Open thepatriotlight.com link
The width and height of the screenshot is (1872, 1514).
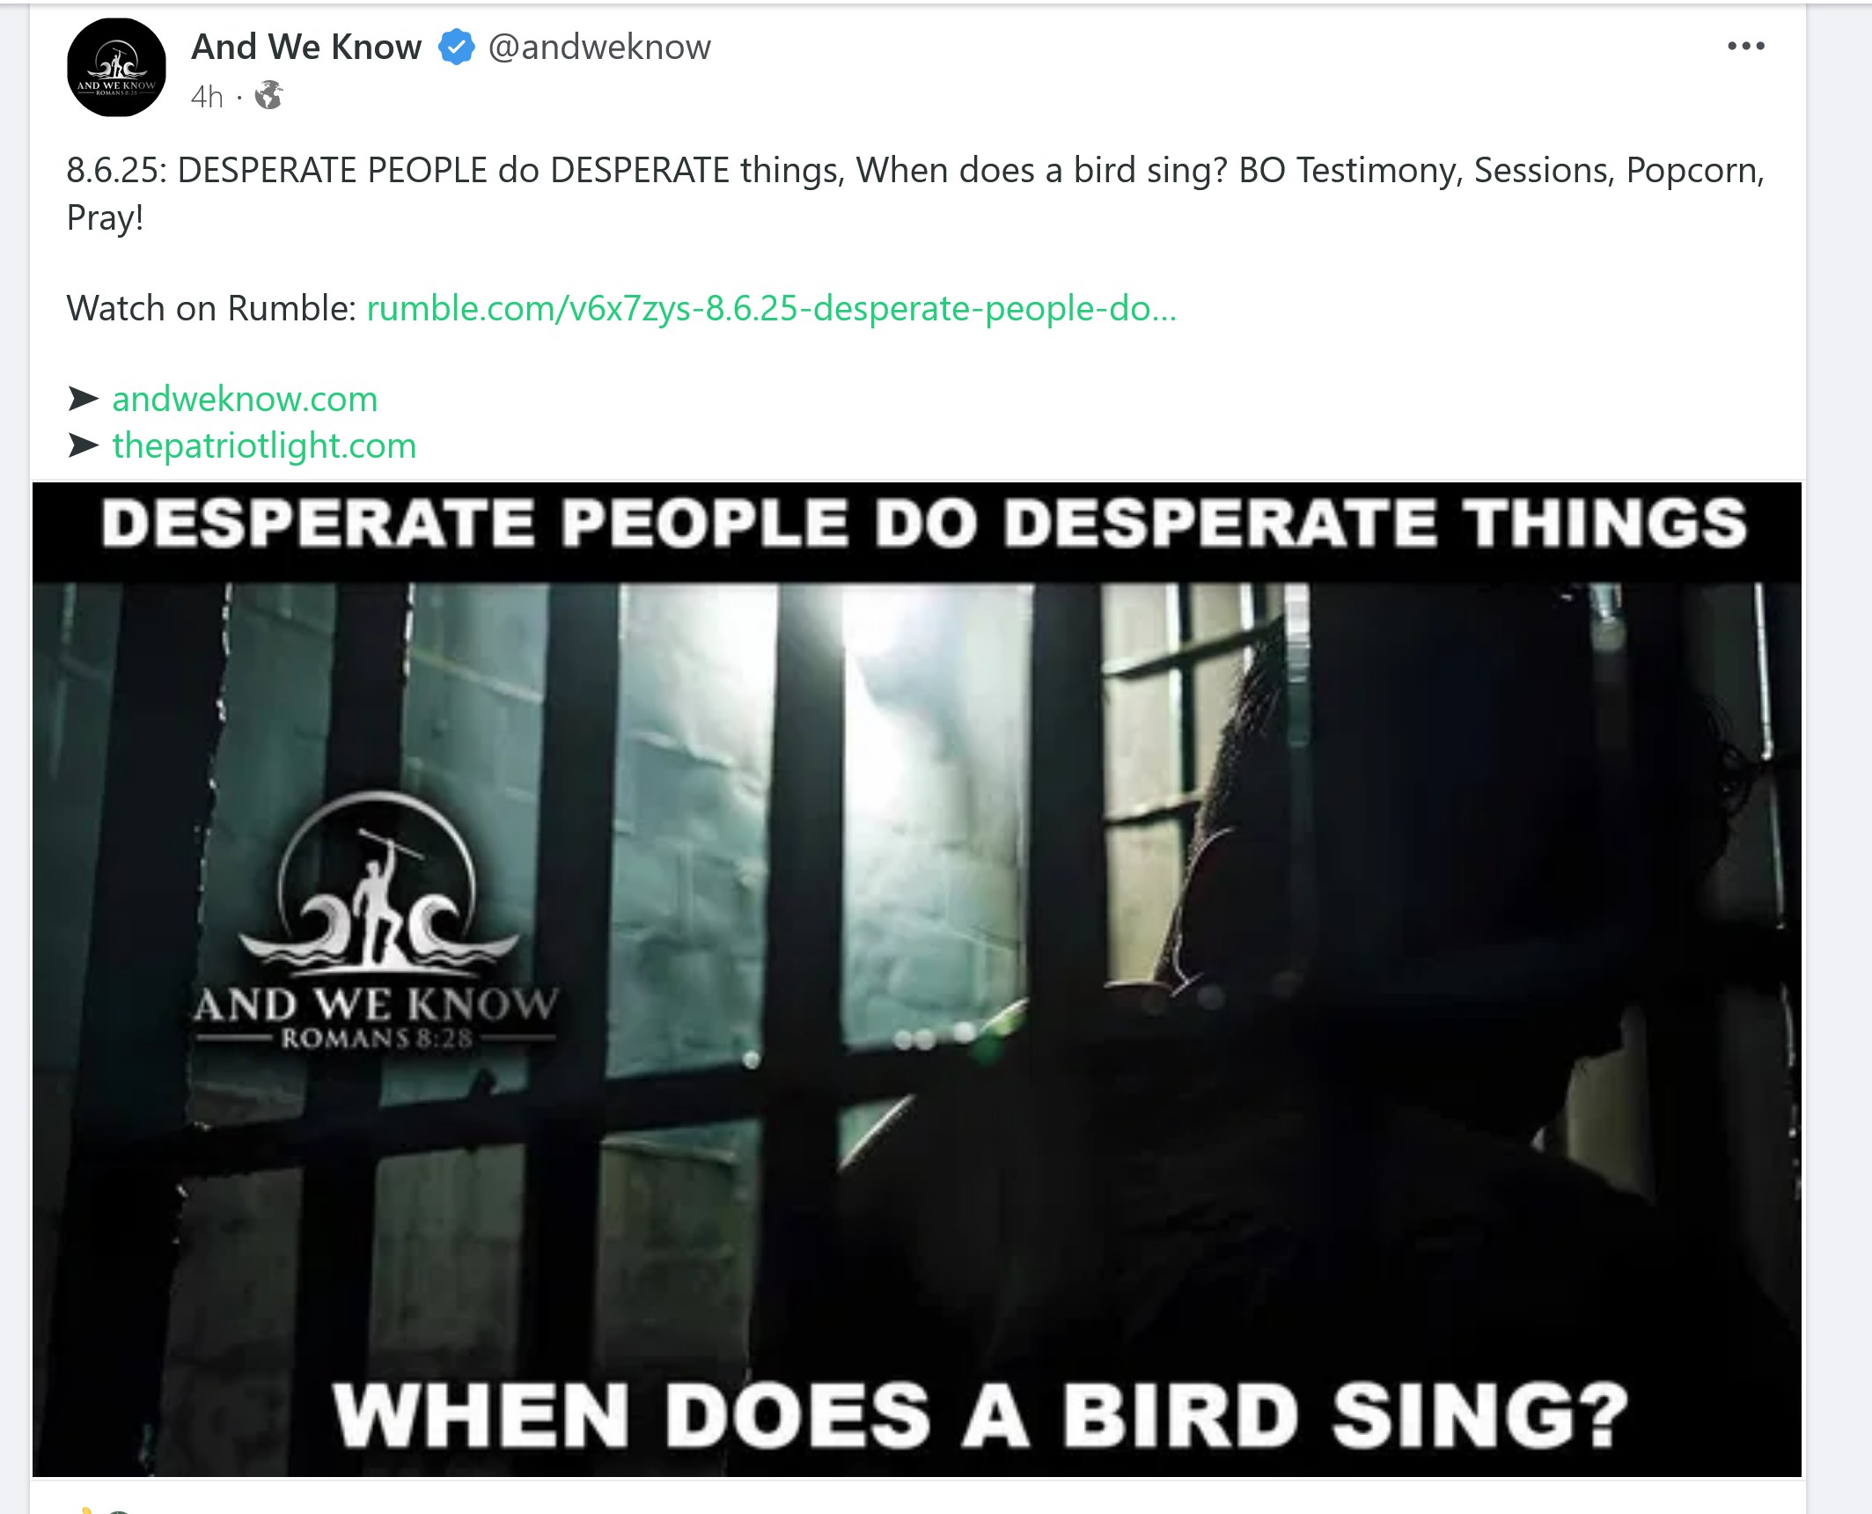[264, 445]
